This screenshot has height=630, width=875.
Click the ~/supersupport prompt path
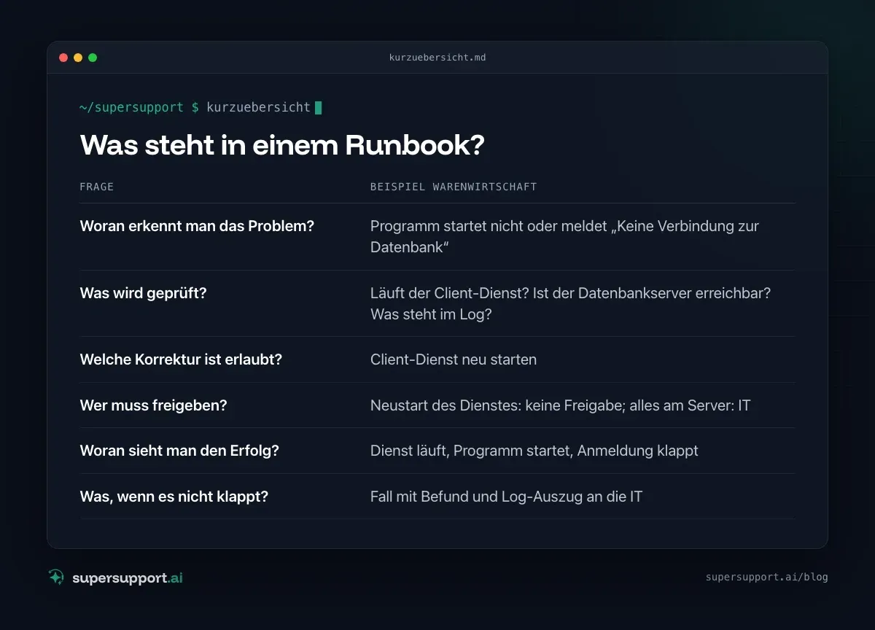tap(132, 107)
